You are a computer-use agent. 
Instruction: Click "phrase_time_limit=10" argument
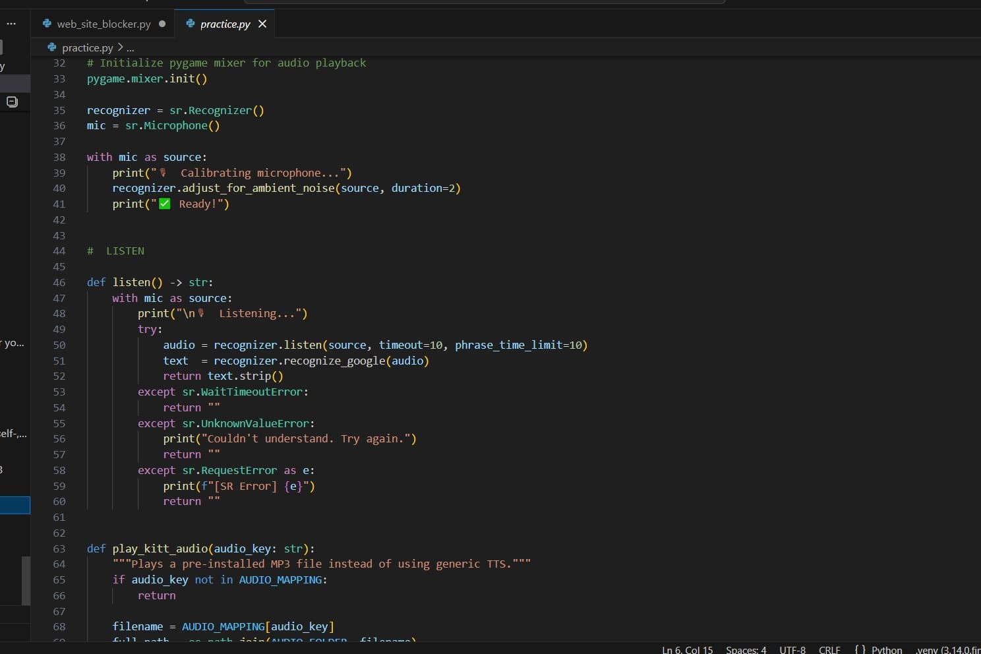(x=518, y=345)
